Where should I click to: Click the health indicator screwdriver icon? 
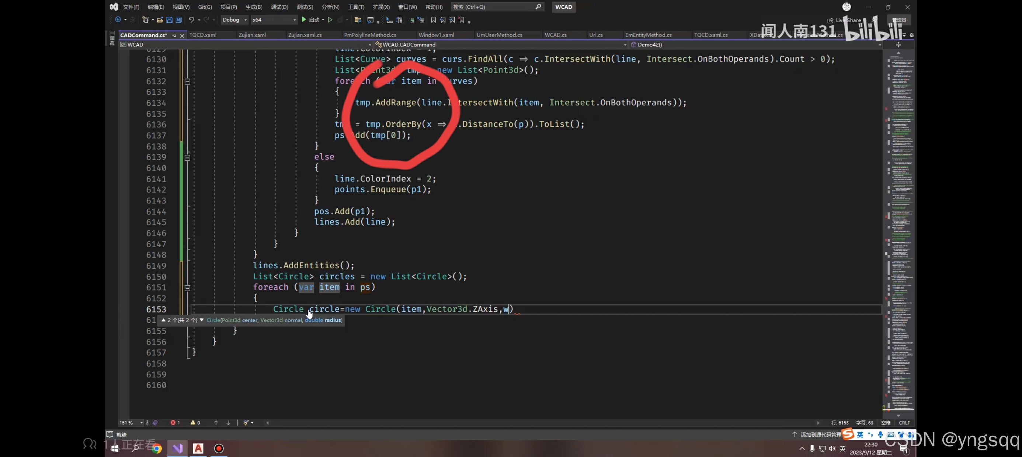pyautogui.click(x=155, y=422)
